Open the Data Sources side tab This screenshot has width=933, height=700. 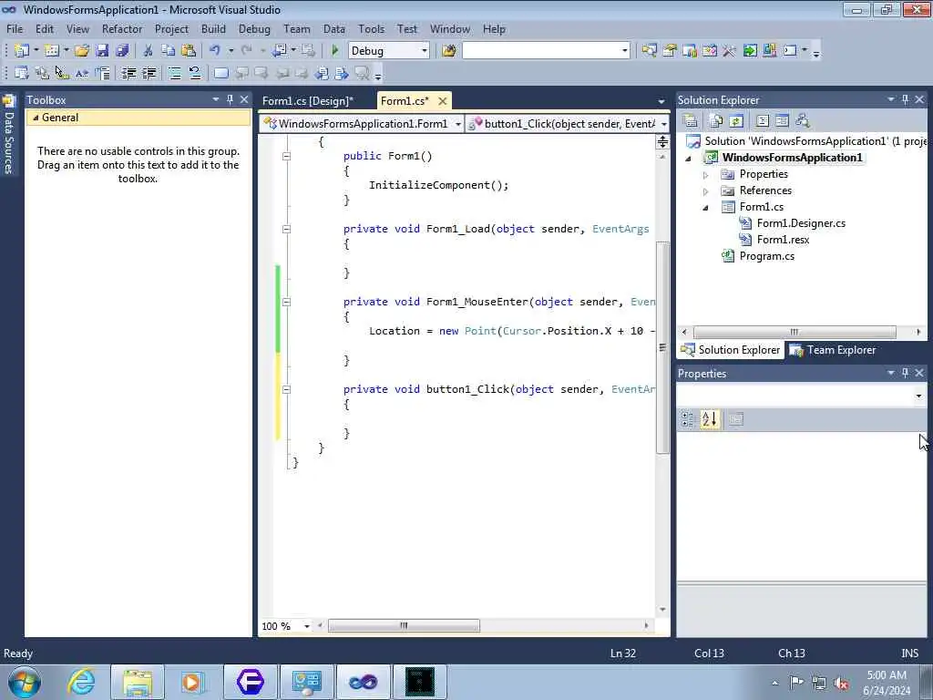(8, 136)
